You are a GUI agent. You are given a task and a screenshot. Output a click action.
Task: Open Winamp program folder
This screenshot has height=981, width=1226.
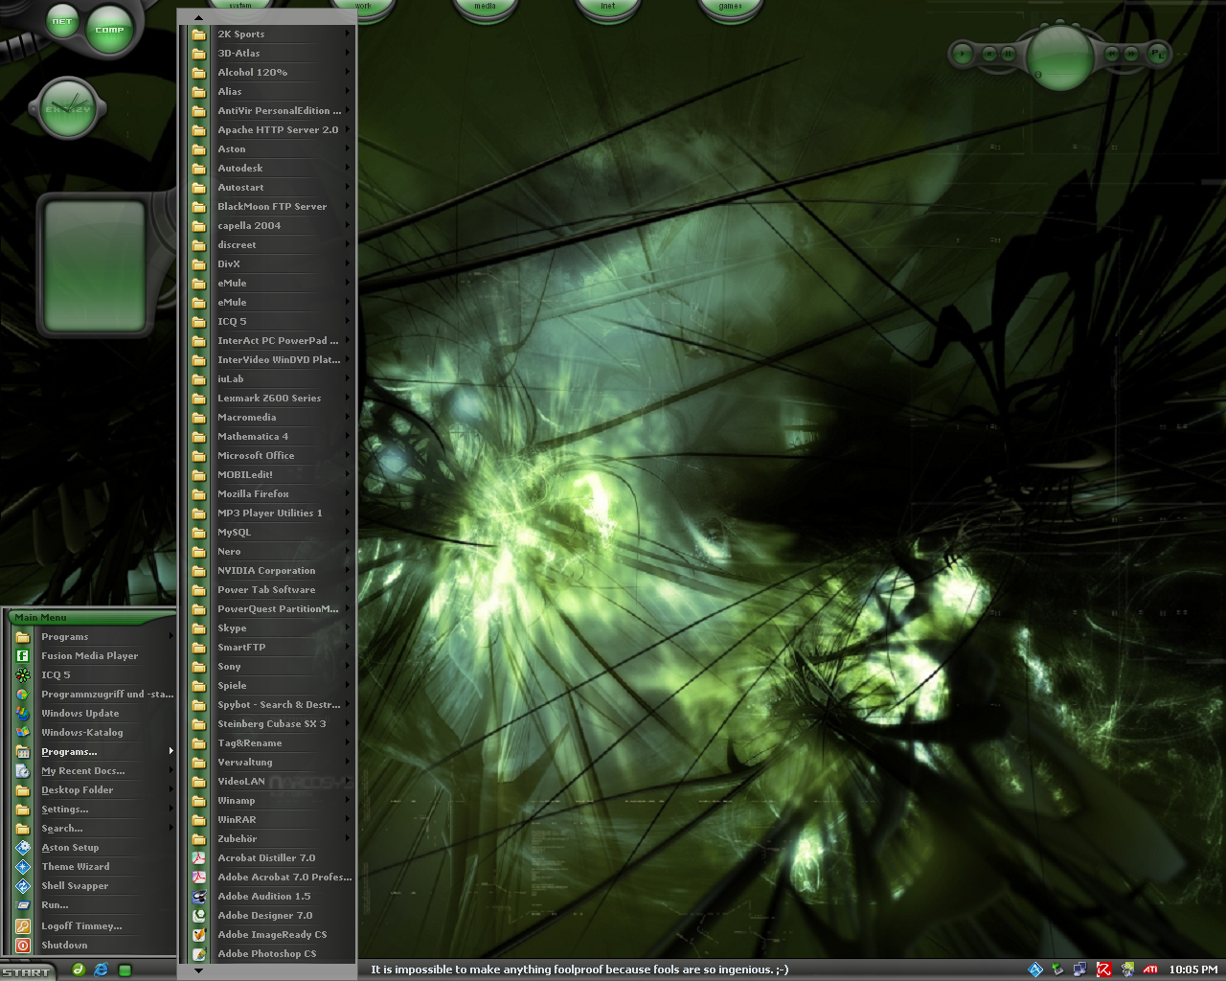tap(271, 801)
